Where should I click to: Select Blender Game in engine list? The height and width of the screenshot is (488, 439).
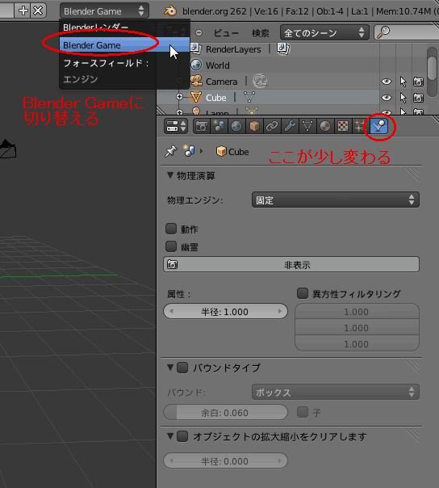coord(124,44)
